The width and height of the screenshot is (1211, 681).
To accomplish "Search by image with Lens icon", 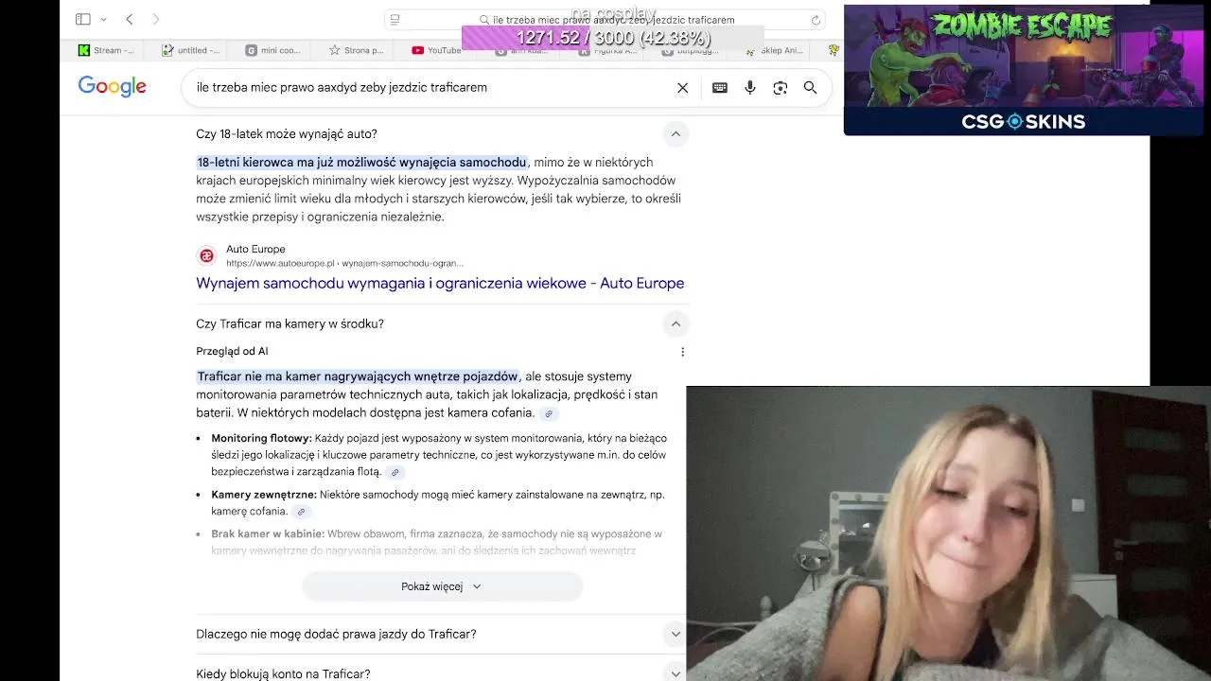I will [x=780, y=88].
